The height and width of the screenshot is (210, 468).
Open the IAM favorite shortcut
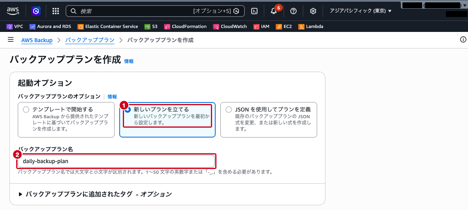click(x=261, y=26)
